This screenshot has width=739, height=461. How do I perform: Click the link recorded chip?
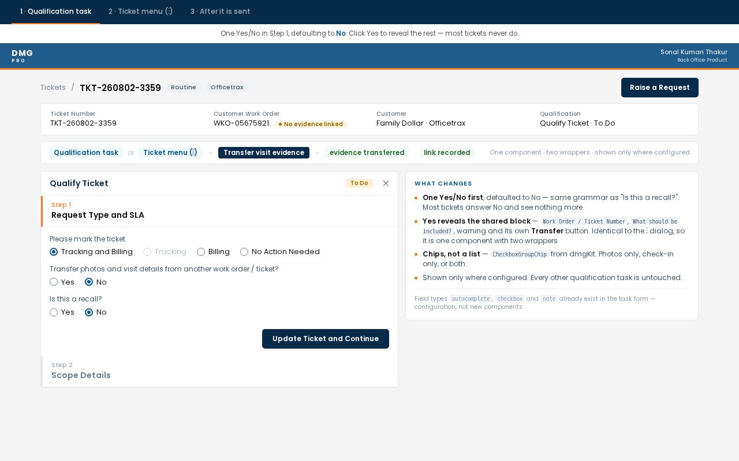click(x=447, y=153)
